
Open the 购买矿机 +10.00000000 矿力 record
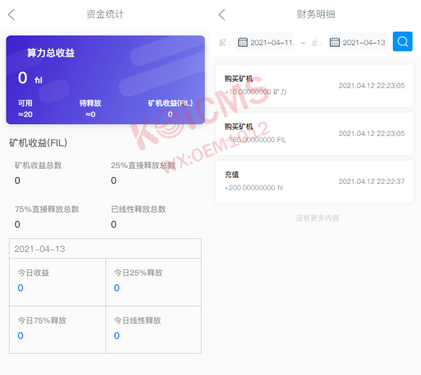click(x=314, y=86)
